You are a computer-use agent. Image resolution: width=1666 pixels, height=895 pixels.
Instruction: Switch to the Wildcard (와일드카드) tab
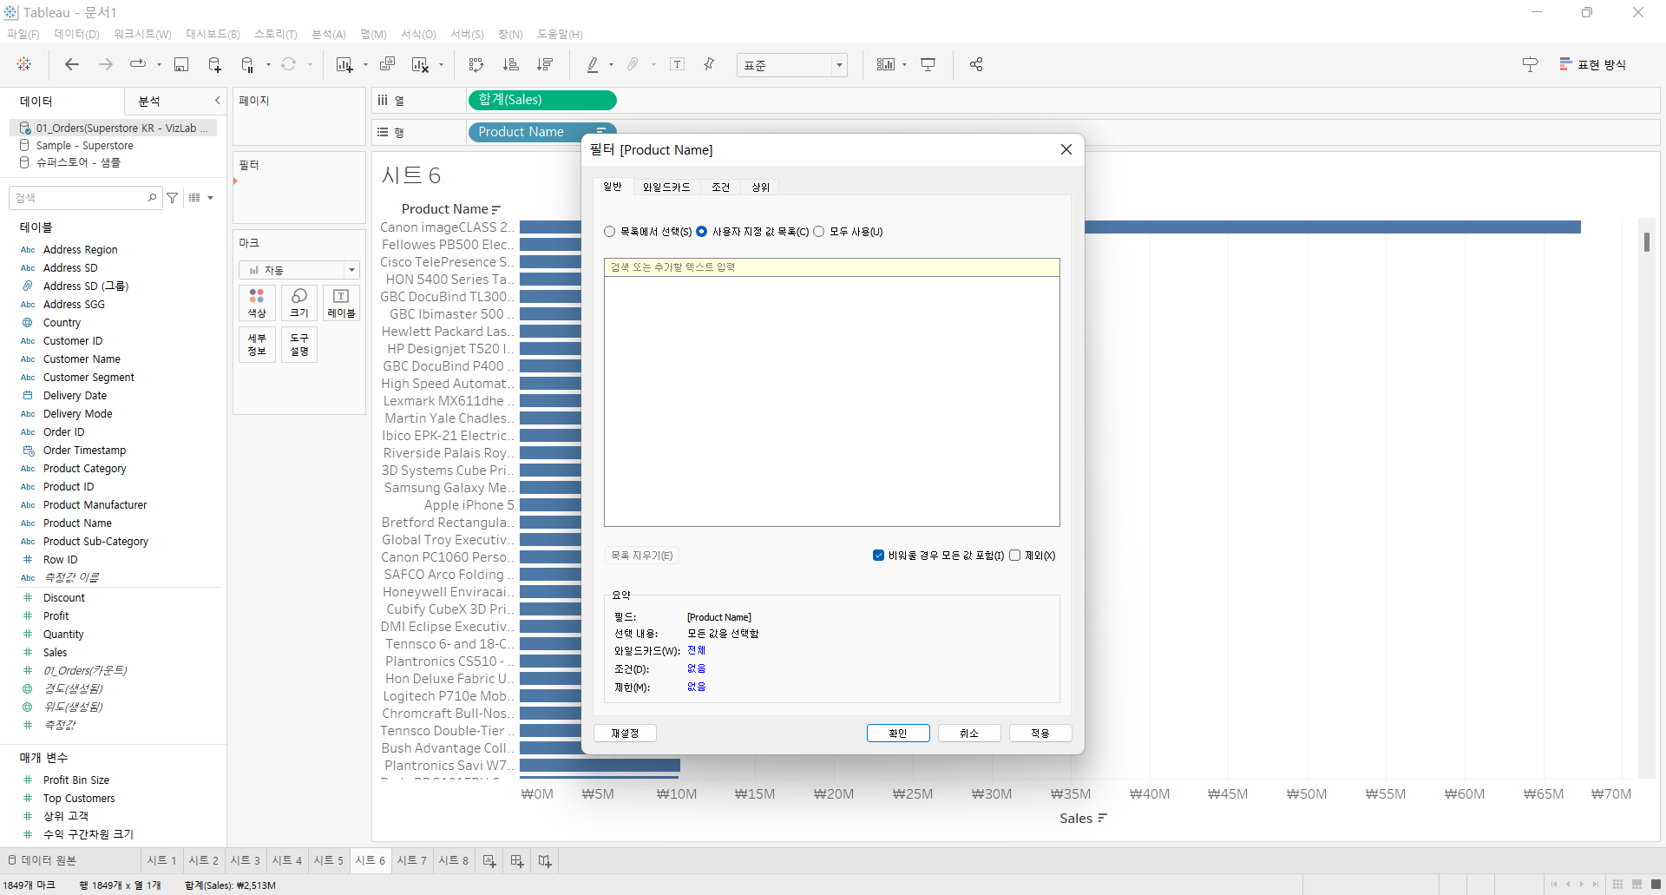(x=666, y=187)
